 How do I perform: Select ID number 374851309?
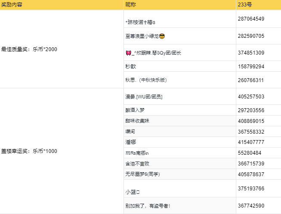coord(251,53)
